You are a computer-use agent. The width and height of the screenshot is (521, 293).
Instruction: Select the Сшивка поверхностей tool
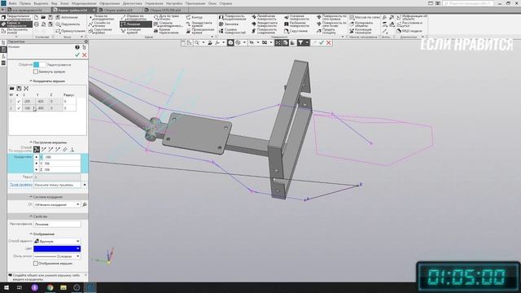[x=232, y=31]
